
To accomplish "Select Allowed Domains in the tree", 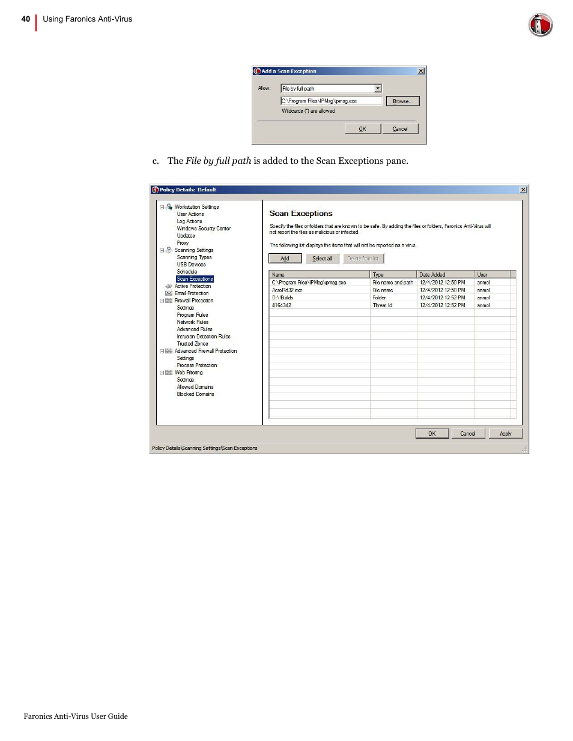I will (x=195, y=387).
